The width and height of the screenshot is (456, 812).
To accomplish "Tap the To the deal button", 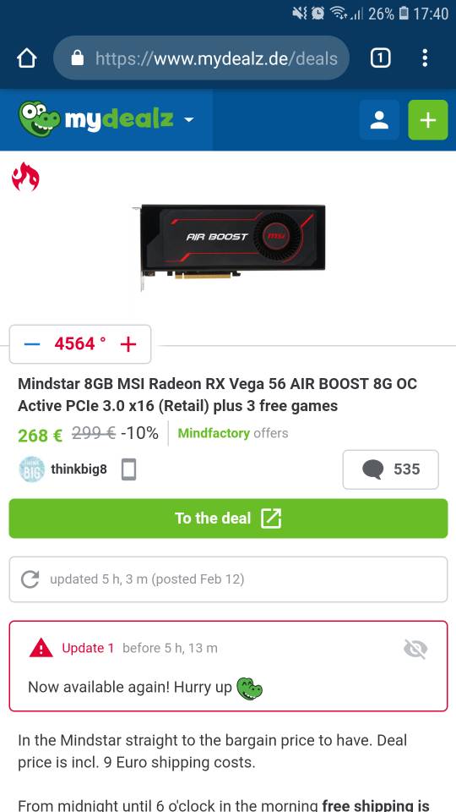I will pyautogui.click(x=228, y=518).
